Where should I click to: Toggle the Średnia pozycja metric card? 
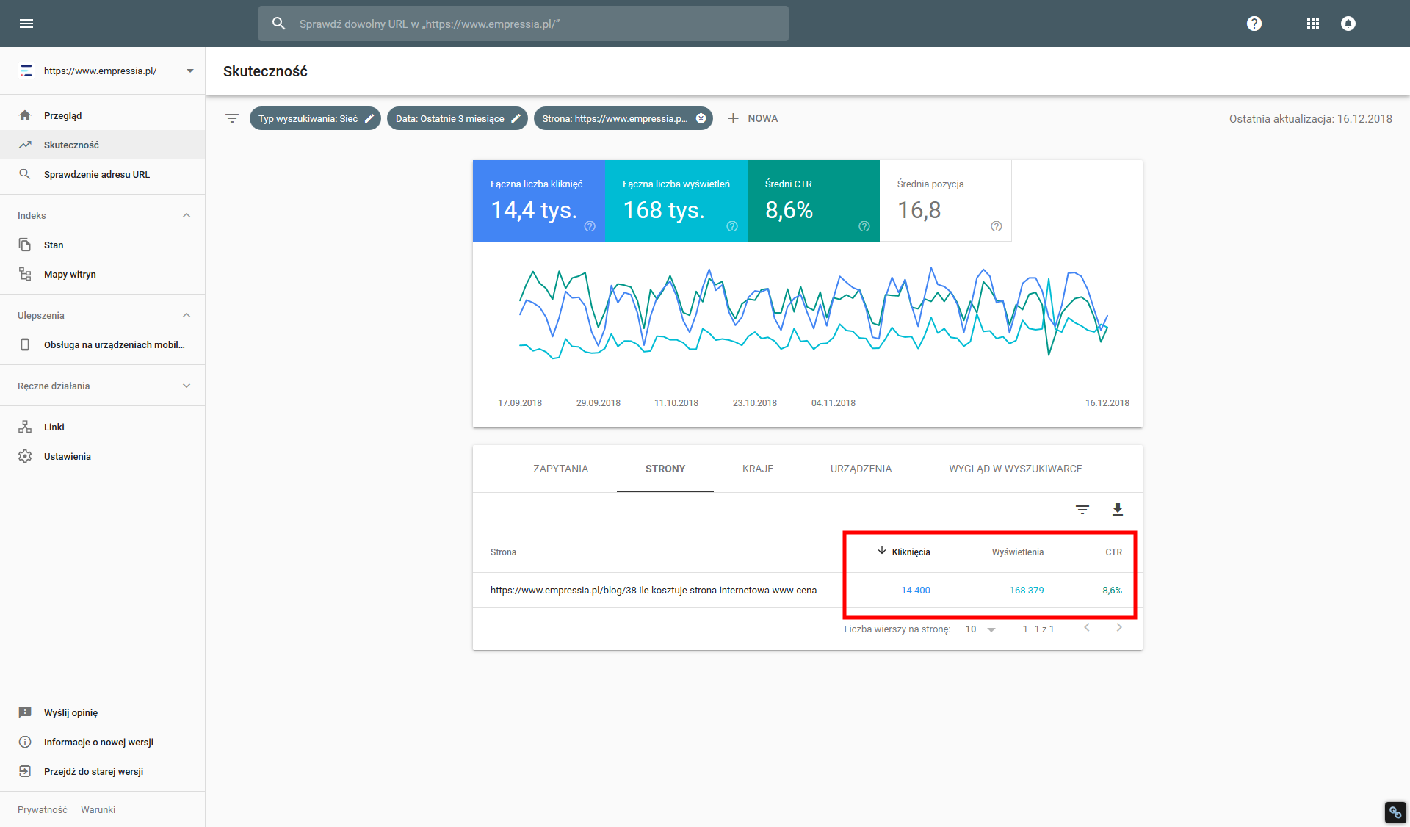946,201
